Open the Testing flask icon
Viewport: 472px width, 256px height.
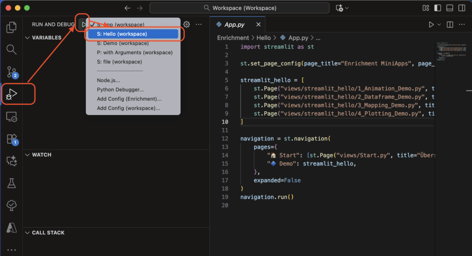click(11, 183)
